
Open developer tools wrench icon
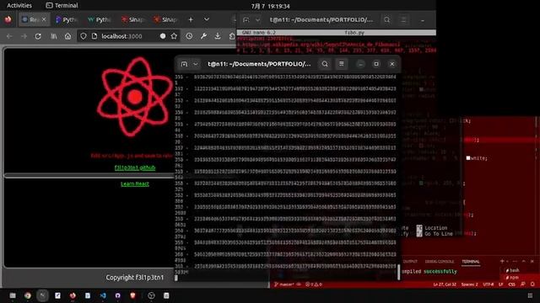tap(203, 36)
